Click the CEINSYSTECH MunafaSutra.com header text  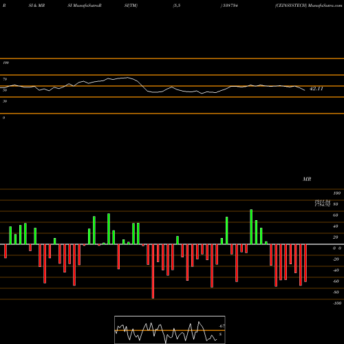[x=308, y=6]
